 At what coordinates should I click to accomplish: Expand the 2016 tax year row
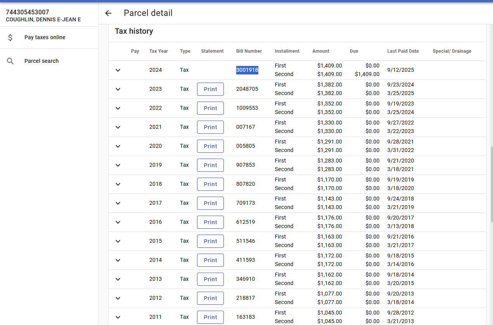pyautogui.click(x=118, y=222)
